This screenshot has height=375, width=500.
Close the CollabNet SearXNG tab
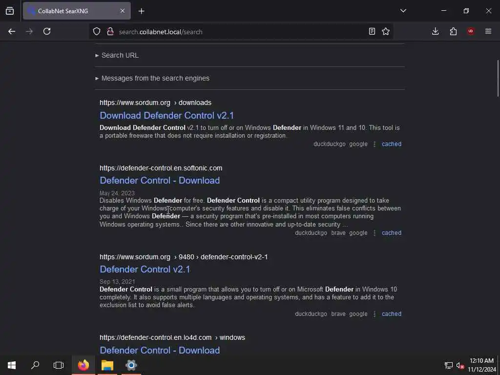point(123,11)
